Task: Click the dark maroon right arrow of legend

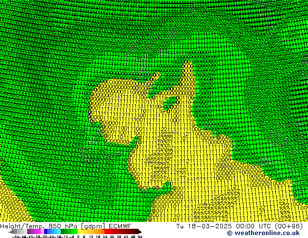Action: pos(140,232)
